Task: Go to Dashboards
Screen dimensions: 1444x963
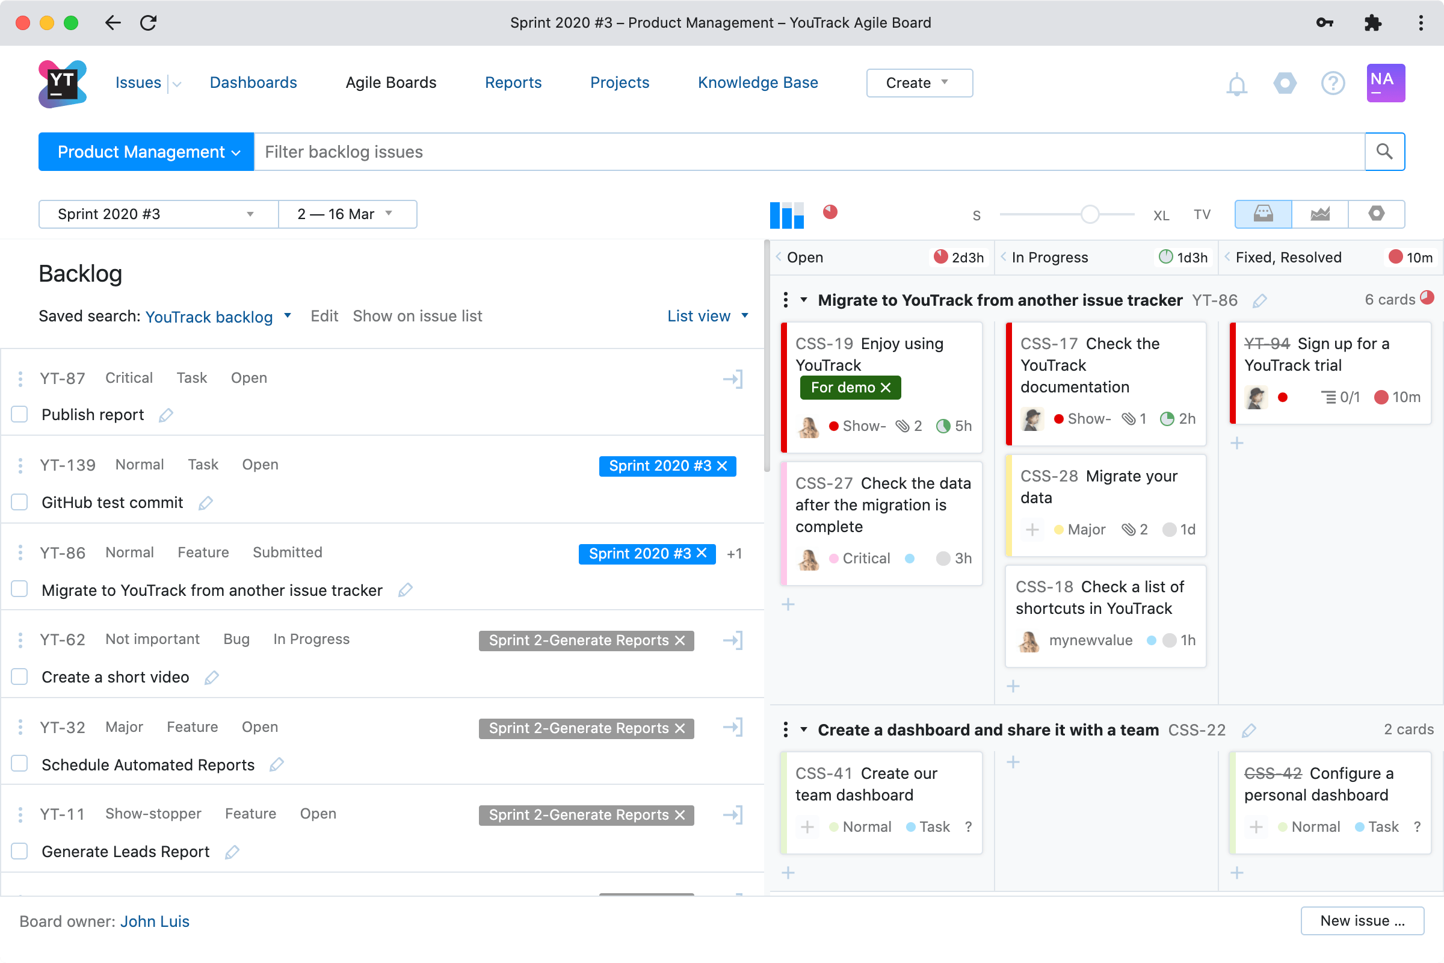Action: [x=253, y=83]
